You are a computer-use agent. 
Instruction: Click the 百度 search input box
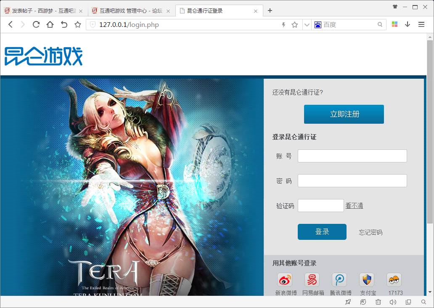point(349,25)
